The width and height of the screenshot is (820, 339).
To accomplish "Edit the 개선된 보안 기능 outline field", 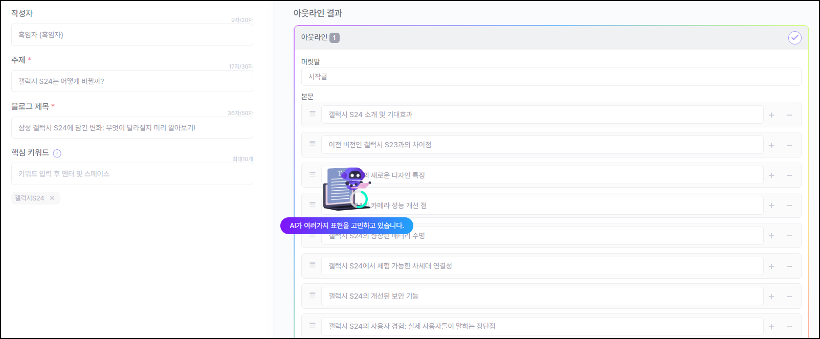I will tap(542, 296).
